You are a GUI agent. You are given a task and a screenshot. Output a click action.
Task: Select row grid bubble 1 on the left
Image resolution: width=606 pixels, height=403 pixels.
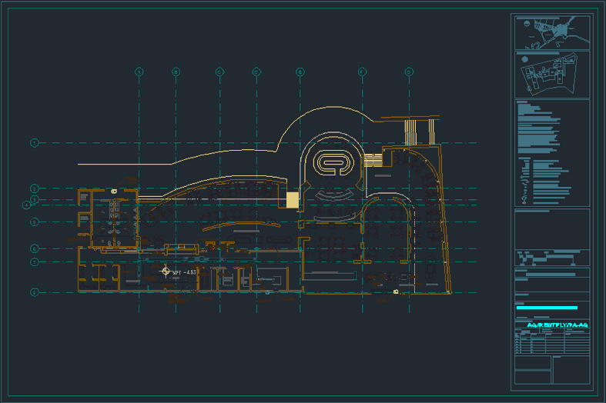pyautogui.click(x=35, y=143)
